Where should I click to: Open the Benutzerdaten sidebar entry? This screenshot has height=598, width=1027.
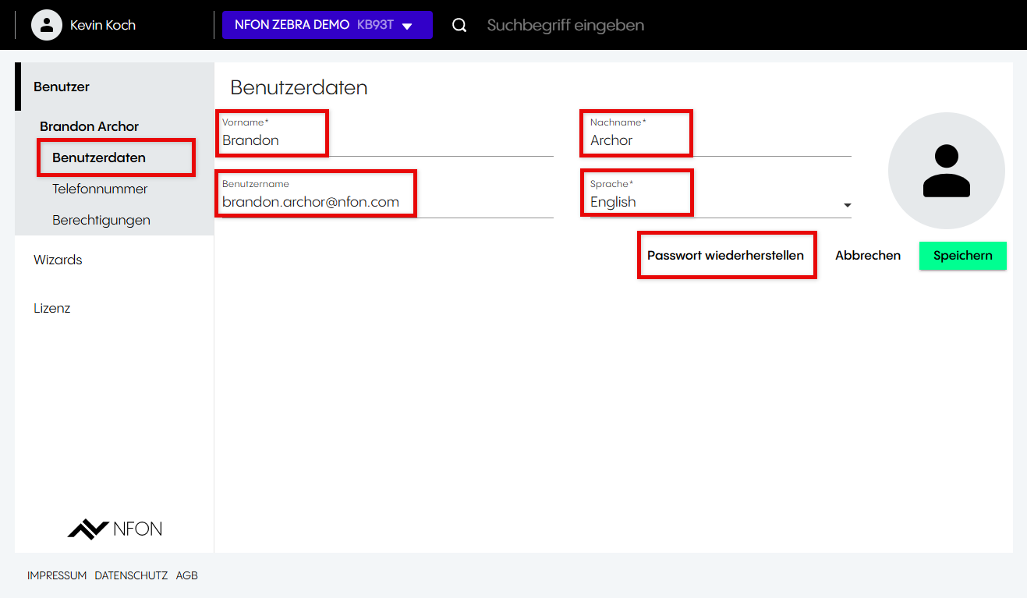tap(99, 157)
